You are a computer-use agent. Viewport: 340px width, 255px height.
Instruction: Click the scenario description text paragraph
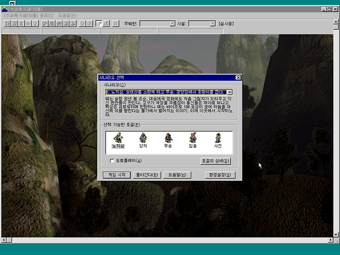click(169, 107)
